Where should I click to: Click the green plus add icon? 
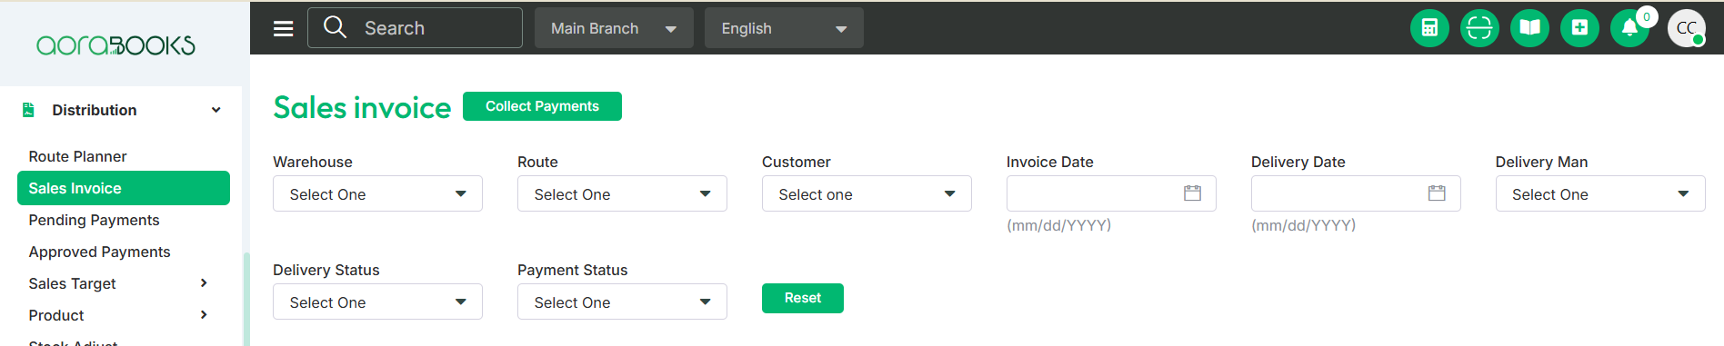tap(1579, 28)
